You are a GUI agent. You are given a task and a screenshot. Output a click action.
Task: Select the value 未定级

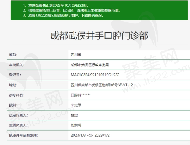point(76,105)
